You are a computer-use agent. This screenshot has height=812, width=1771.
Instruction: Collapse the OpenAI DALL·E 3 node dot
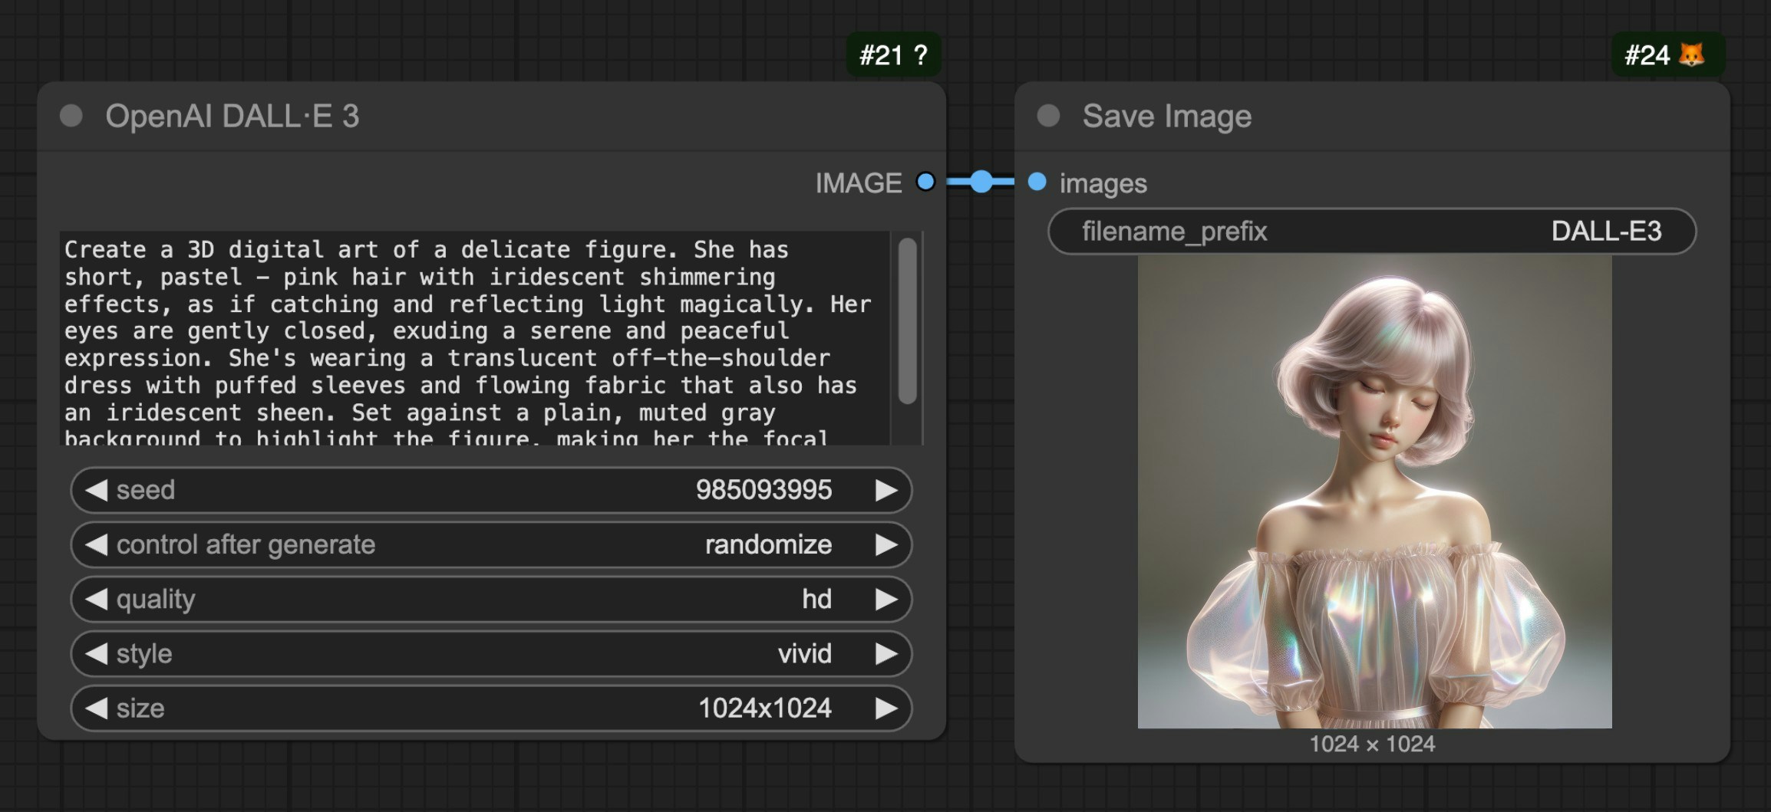(72, 117)
